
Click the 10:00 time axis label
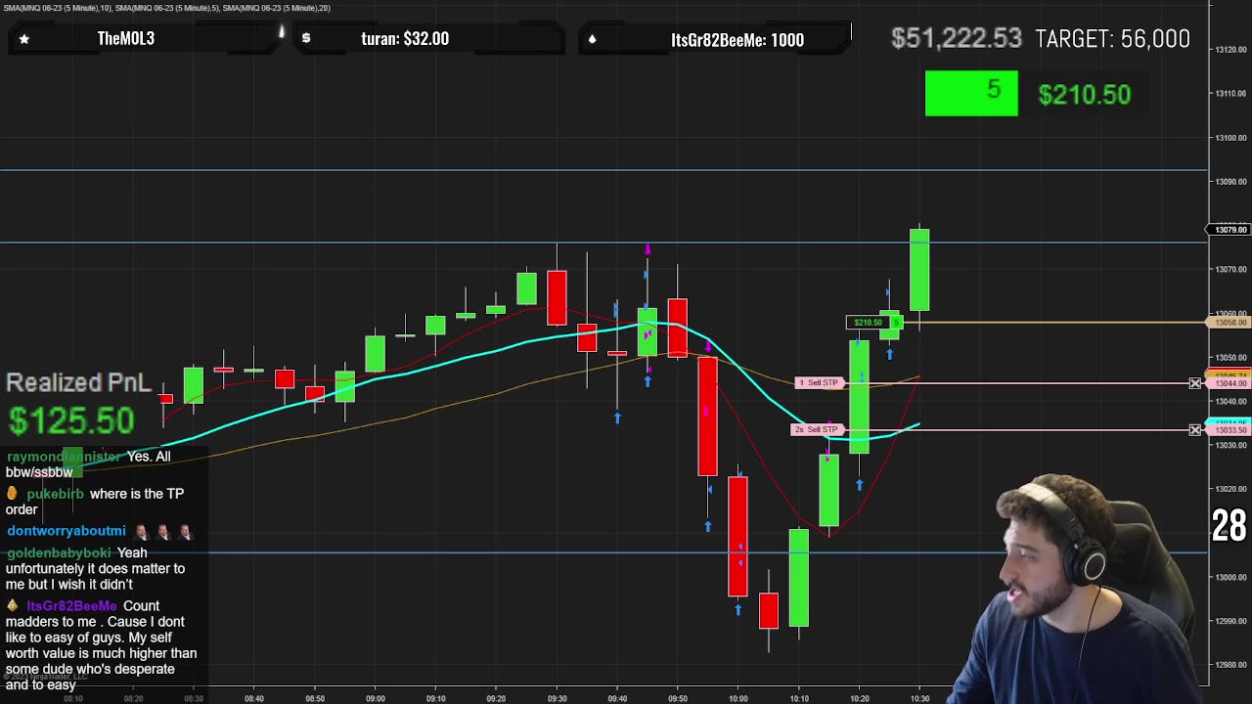click(738, 698)
